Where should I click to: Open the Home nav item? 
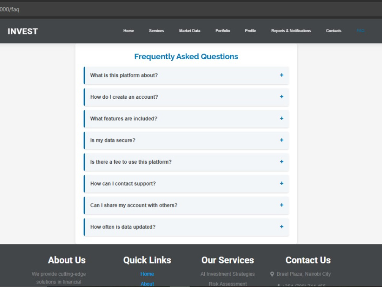click(x=128, y=31)
